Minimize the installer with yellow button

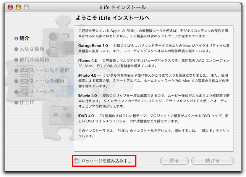[18, 7]
